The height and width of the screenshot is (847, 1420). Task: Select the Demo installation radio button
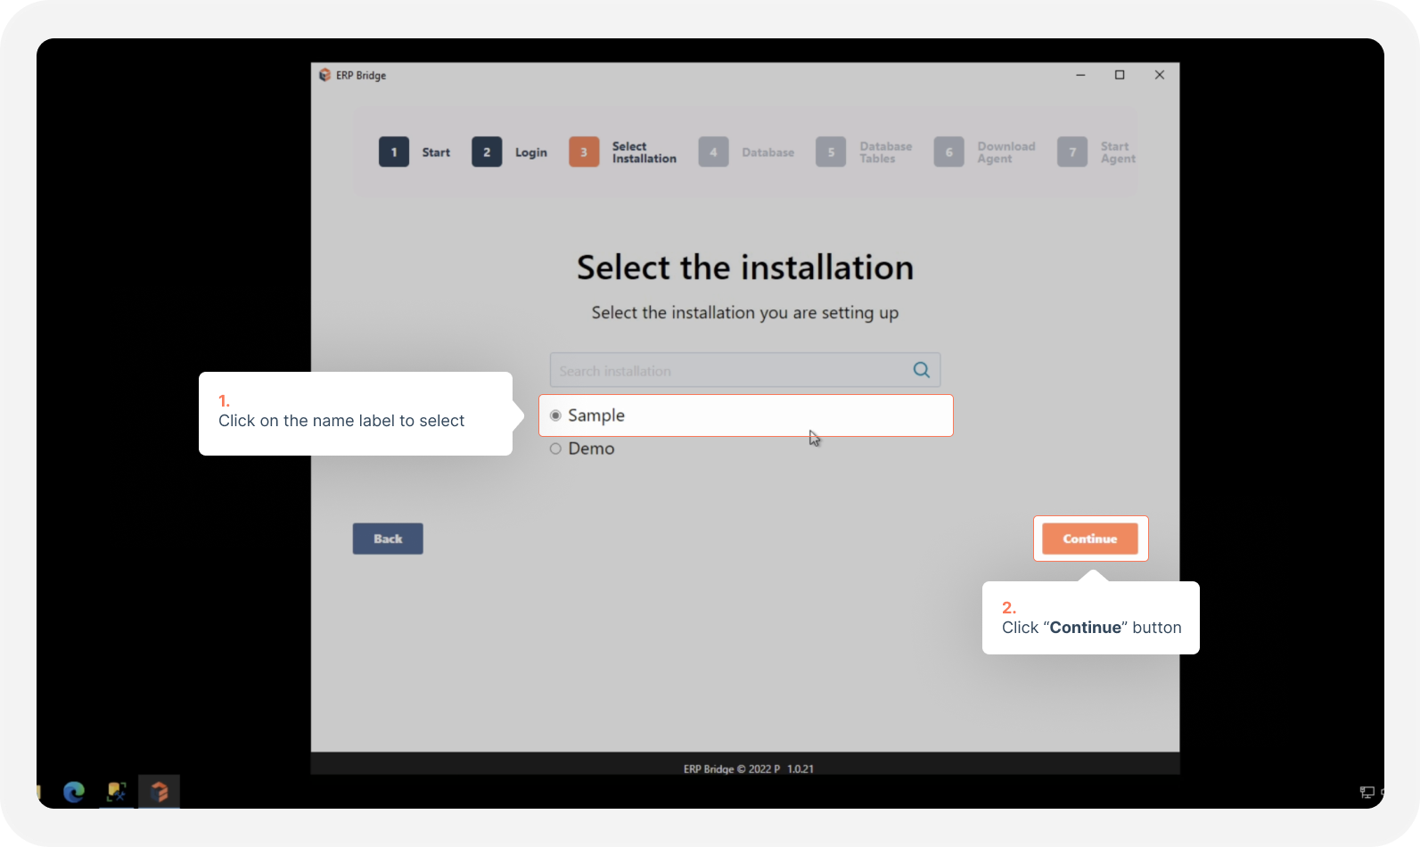tap(555, 448)
